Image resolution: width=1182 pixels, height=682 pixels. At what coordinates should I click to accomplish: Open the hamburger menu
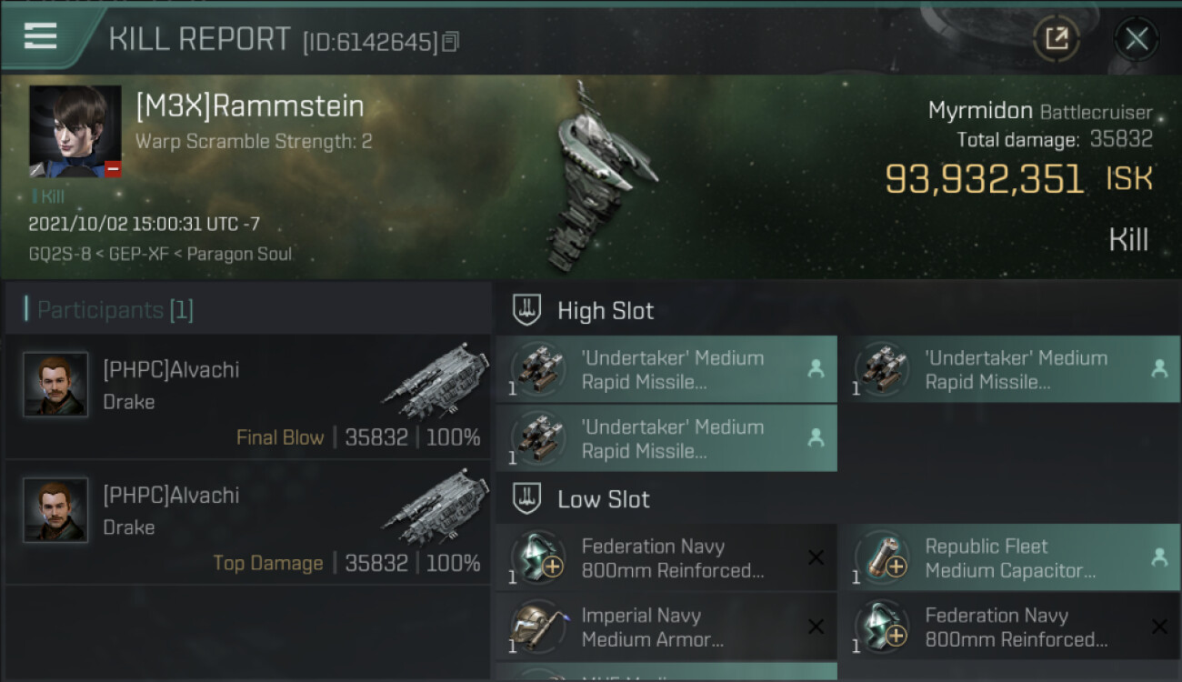[x=41, y=36]
